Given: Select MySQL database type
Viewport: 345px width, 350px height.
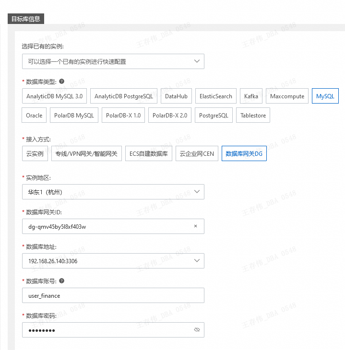Looking at the screenshot, I should click(325, 96).
